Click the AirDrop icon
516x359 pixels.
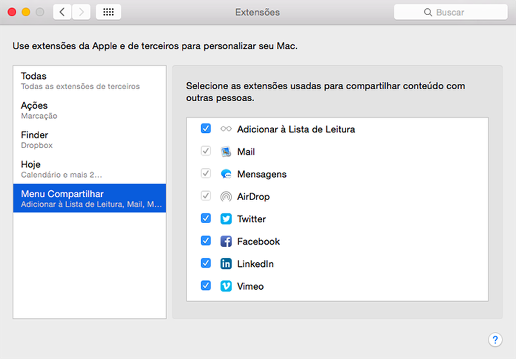tap(226, 197)
